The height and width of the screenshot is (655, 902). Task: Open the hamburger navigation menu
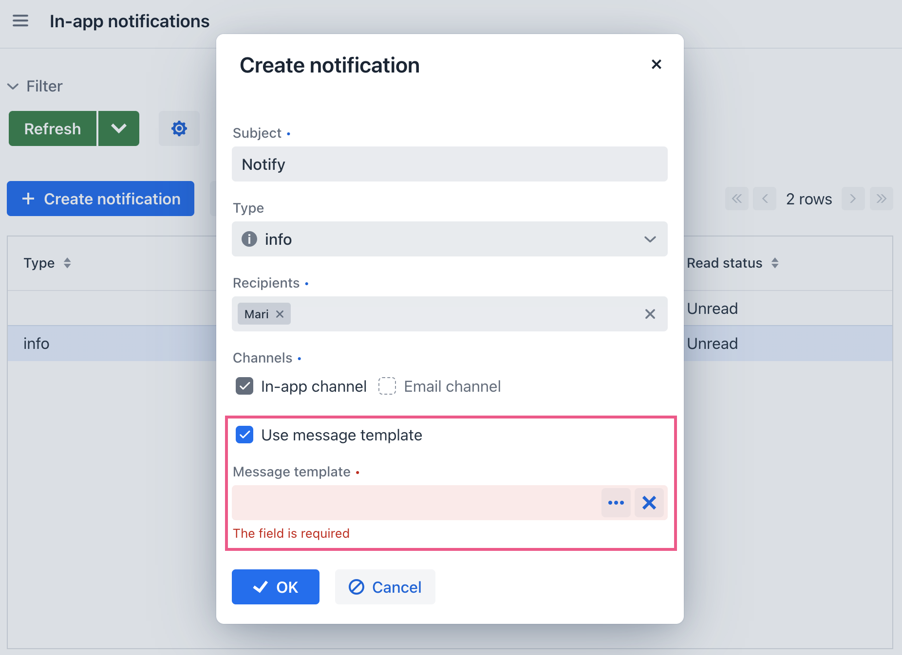(x=20, y=20)
